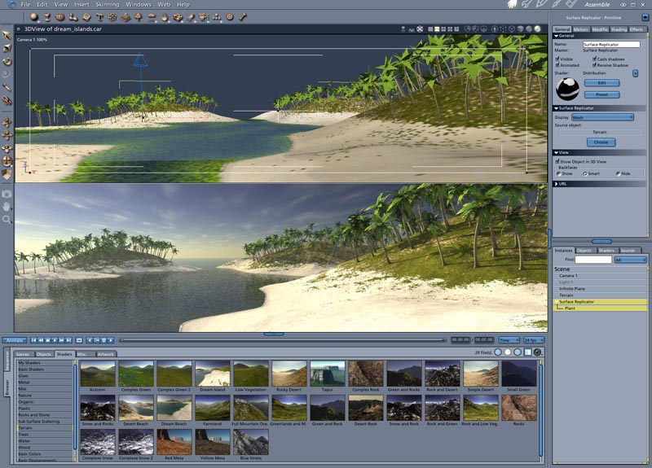
Task: Click the Choose source object button
Action: [x=600, y=142]
